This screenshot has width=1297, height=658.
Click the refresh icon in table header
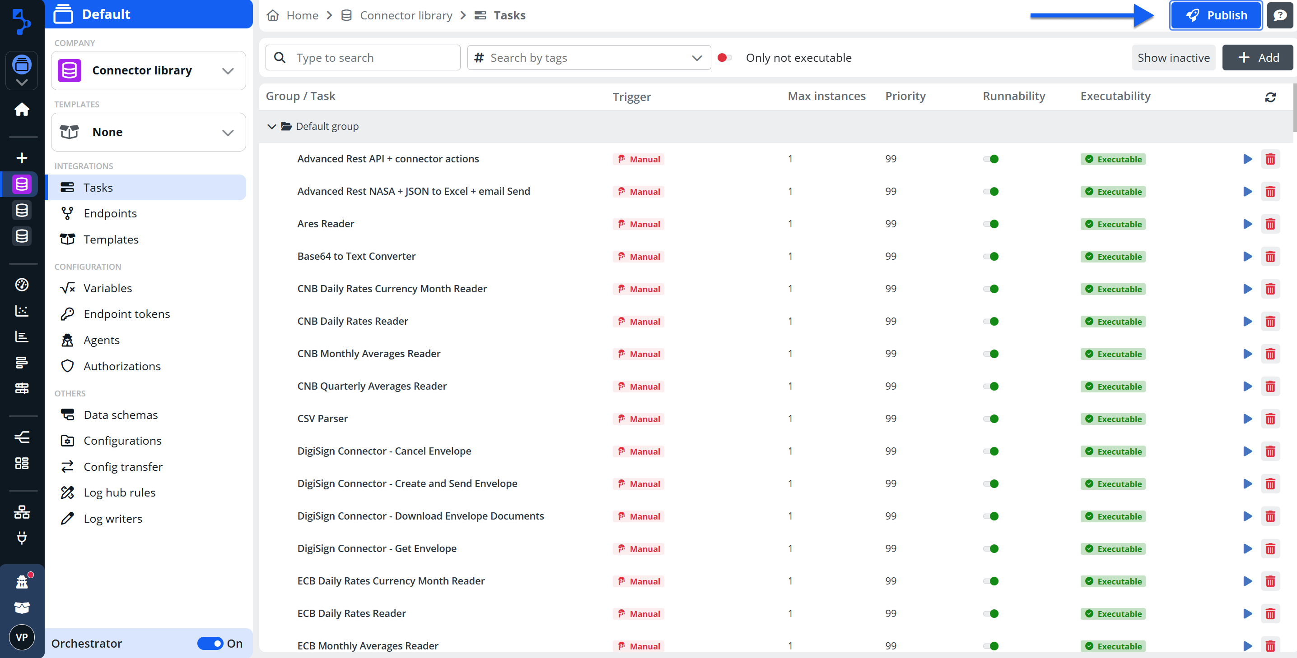tap(1270, 97)
